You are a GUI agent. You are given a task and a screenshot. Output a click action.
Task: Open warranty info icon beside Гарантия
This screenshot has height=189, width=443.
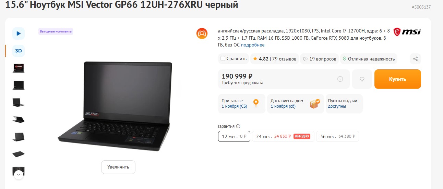tap(238, 126)
